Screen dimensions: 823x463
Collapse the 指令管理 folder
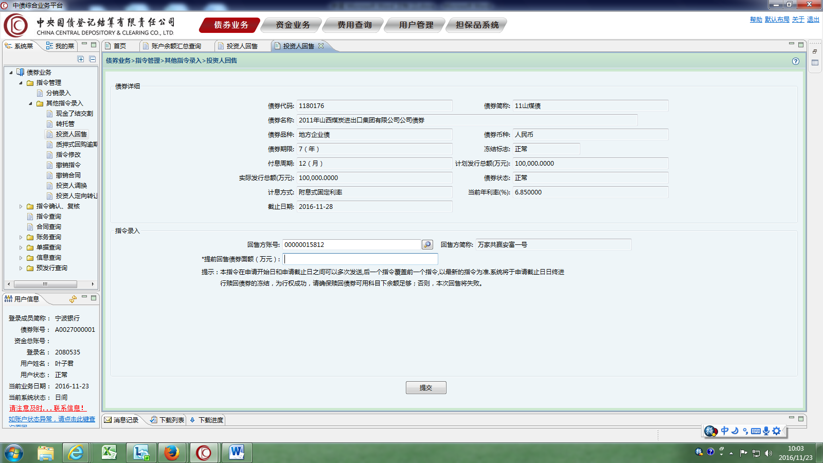(21, 83)
